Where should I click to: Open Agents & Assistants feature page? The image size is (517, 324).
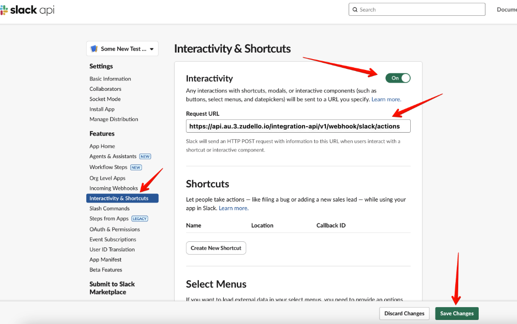pos(113,157)
